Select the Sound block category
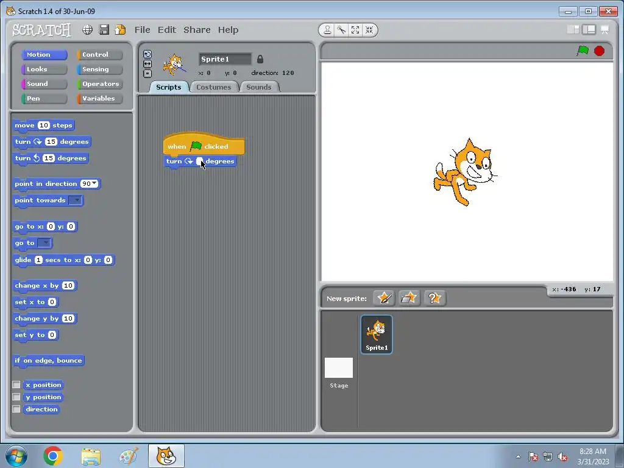 point(44,84)
